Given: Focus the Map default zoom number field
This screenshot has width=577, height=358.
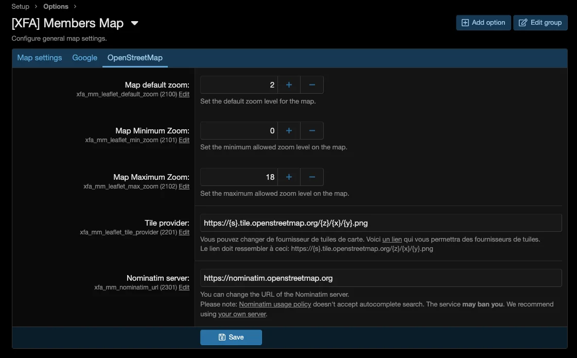Looking at the screenshot, I should 239,84.
